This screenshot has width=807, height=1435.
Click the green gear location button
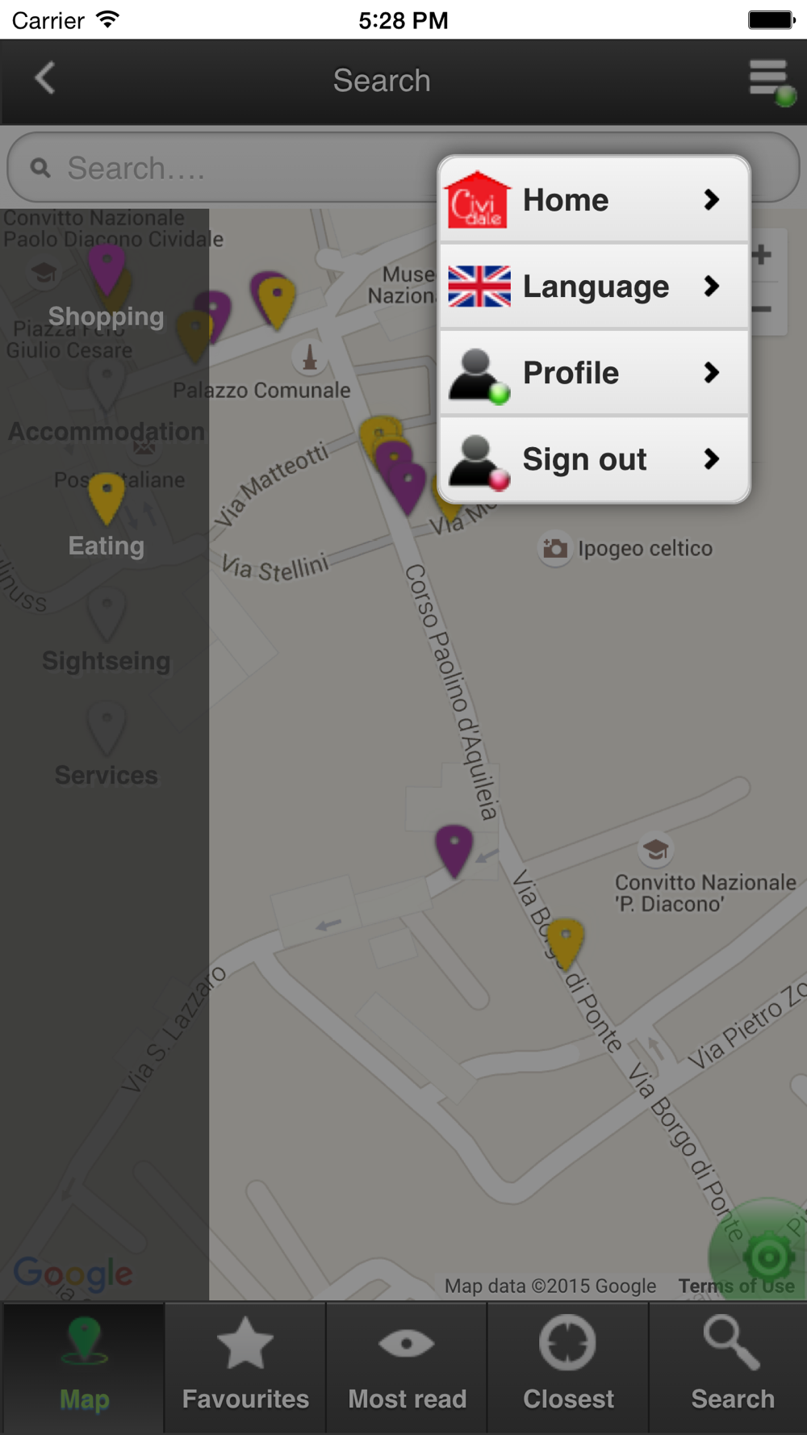click(767, 1255)
